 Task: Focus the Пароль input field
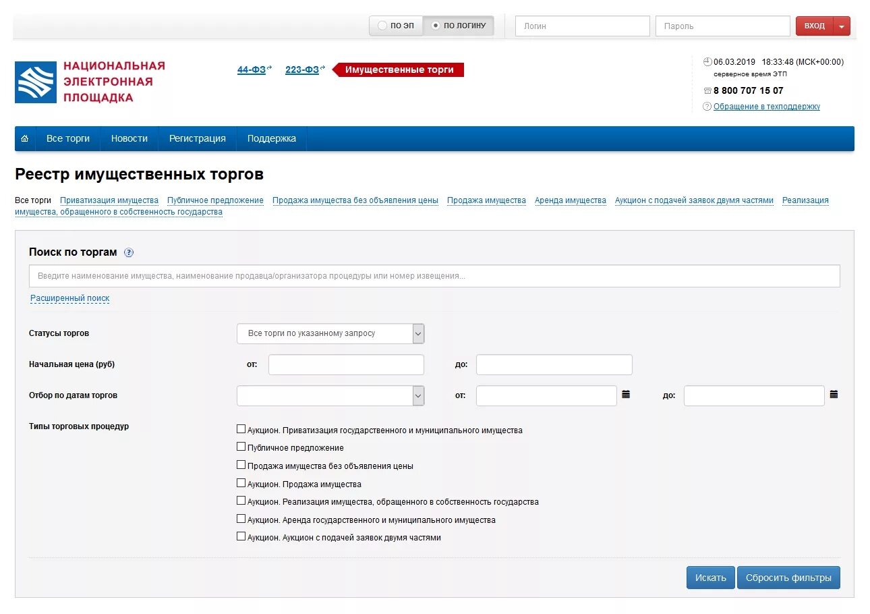point(723,26)
